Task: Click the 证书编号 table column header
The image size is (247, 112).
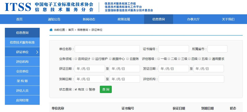Action: 128,108
